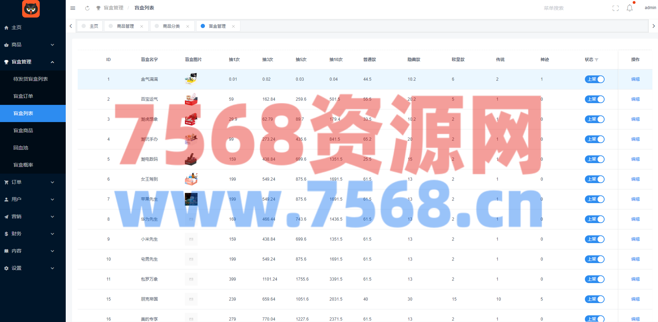The width and height of the screenshot is (658, 322).
Task: Toggle fullscreen mode icon
Action: [615, 8]
